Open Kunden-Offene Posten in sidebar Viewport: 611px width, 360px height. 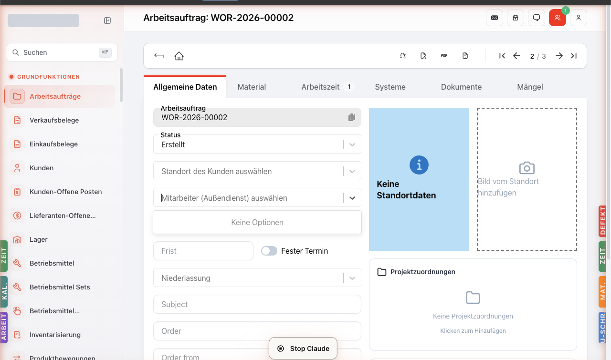(x=60, y=192)
